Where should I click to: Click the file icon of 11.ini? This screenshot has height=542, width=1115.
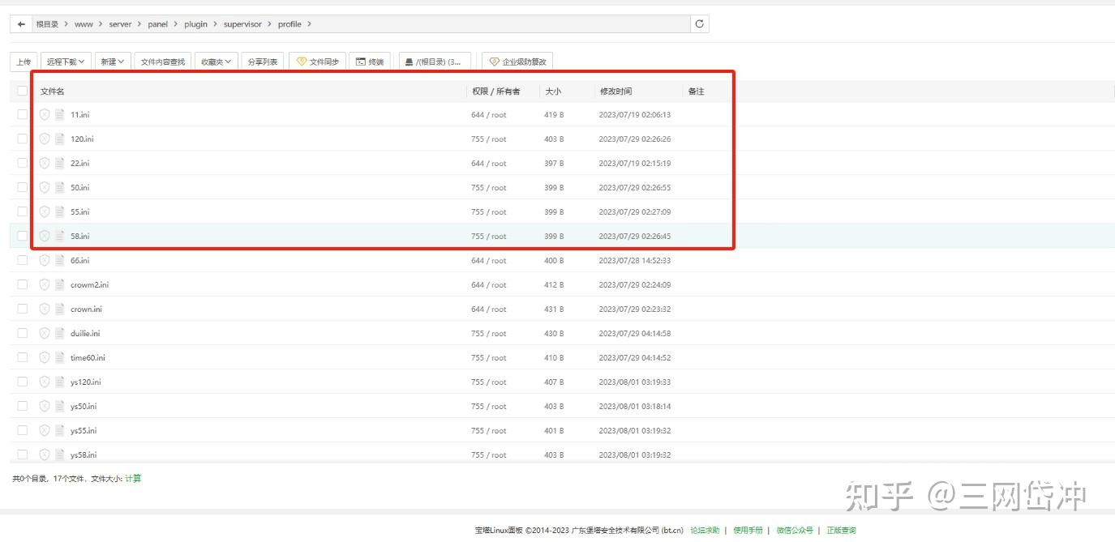[x=60, y=115]
